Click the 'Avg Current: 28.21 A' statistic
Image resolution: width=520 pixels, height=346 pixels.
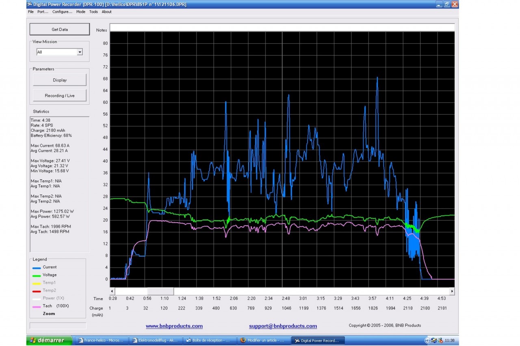pos(50,150)
